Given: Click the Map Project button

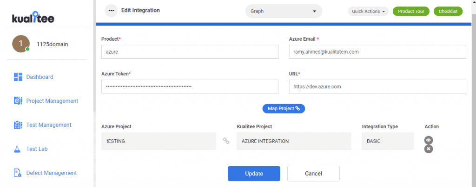Looking at the screenshot, I should (284, 108).
